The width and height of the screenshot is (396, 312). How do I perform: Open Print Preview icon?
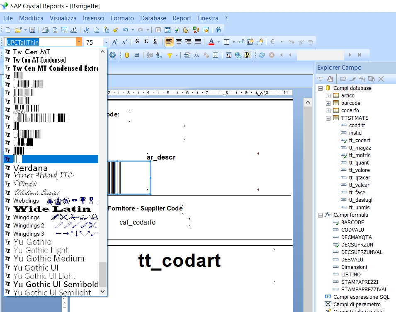click(55, 30)
